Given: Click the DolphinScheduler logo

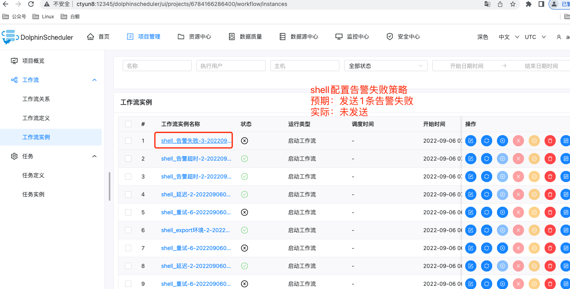Looking at the screenshot, I should coord(38,37).
